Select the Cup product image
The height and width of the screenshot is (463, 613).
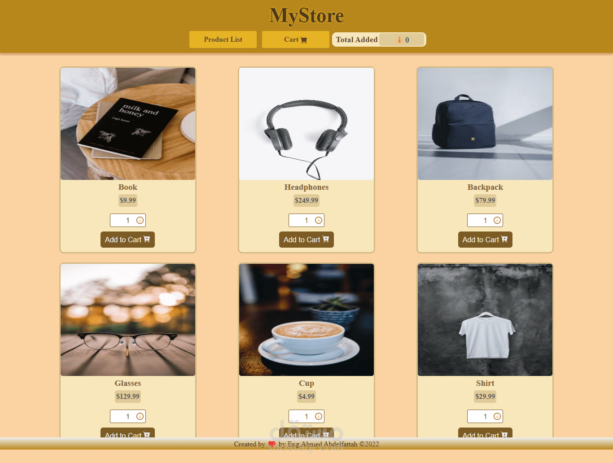click(x=306, y=320)
